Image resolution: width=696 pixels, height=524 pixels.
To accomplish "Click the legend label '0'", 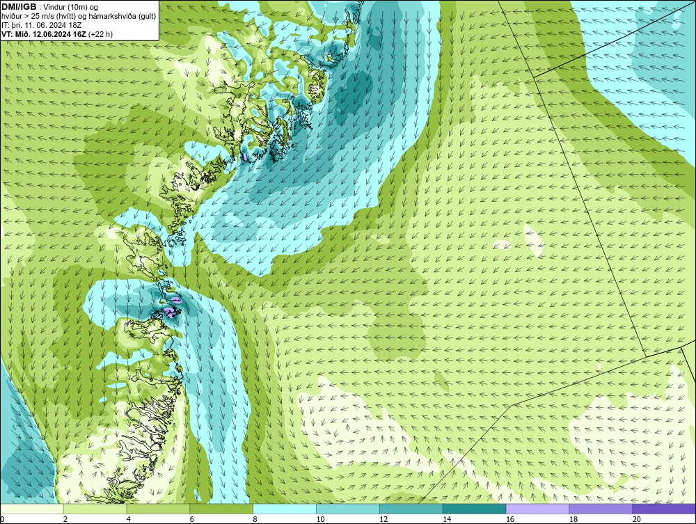I will tap(2, 519).
